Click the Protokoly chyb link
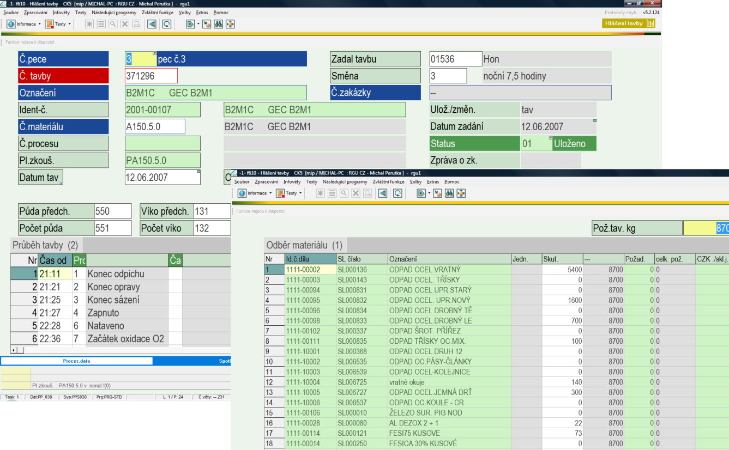The height and width of the screenshot is (450, 729). coord(621,12)
